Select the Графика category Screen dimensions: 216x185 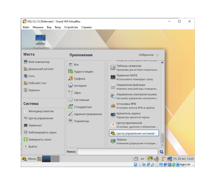tap(76, 78)
